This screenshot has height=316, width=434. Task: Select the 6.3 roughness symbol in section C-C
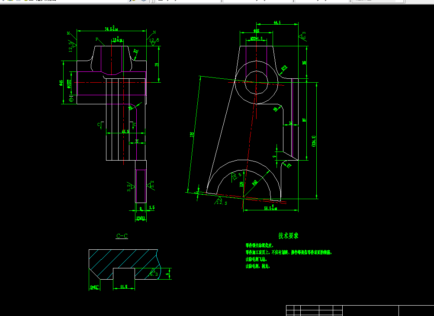153,273
